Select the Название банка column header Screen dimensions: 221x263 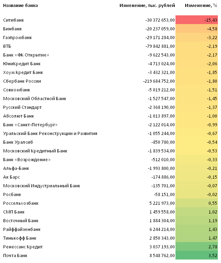tap(21, 6)
